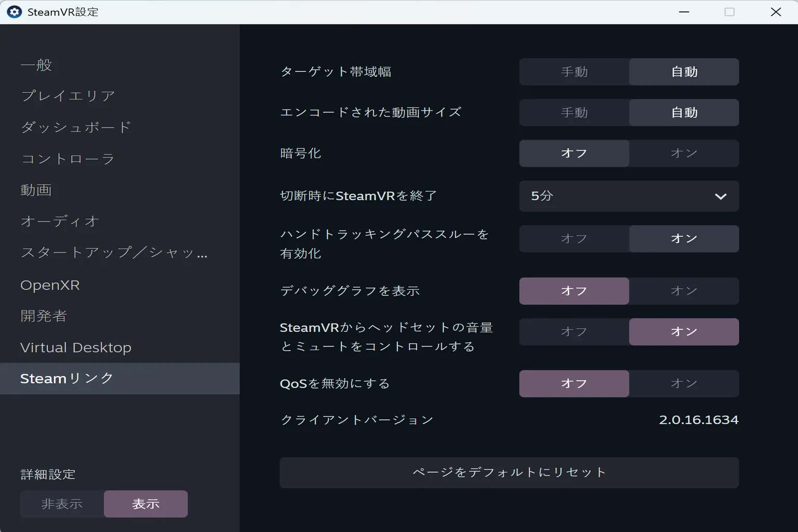Turn off SteamVR headset volume control
798x532 pixels.
[574, 332]
